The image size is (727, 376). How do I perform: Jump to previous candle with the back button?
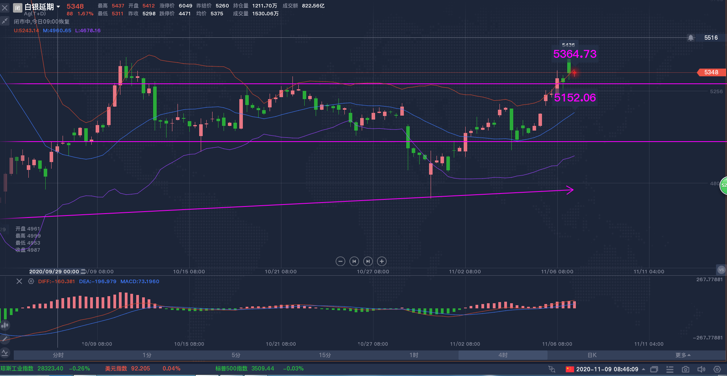(x=354, y=261)
